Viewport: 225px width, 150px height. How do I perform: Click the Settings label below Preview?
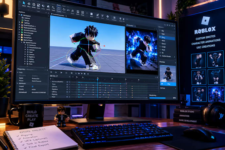(162, 88)
